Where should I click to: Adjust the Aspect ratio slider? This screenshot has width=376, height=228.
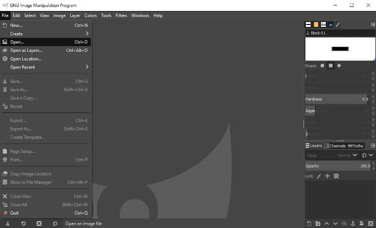click(337, 111)
